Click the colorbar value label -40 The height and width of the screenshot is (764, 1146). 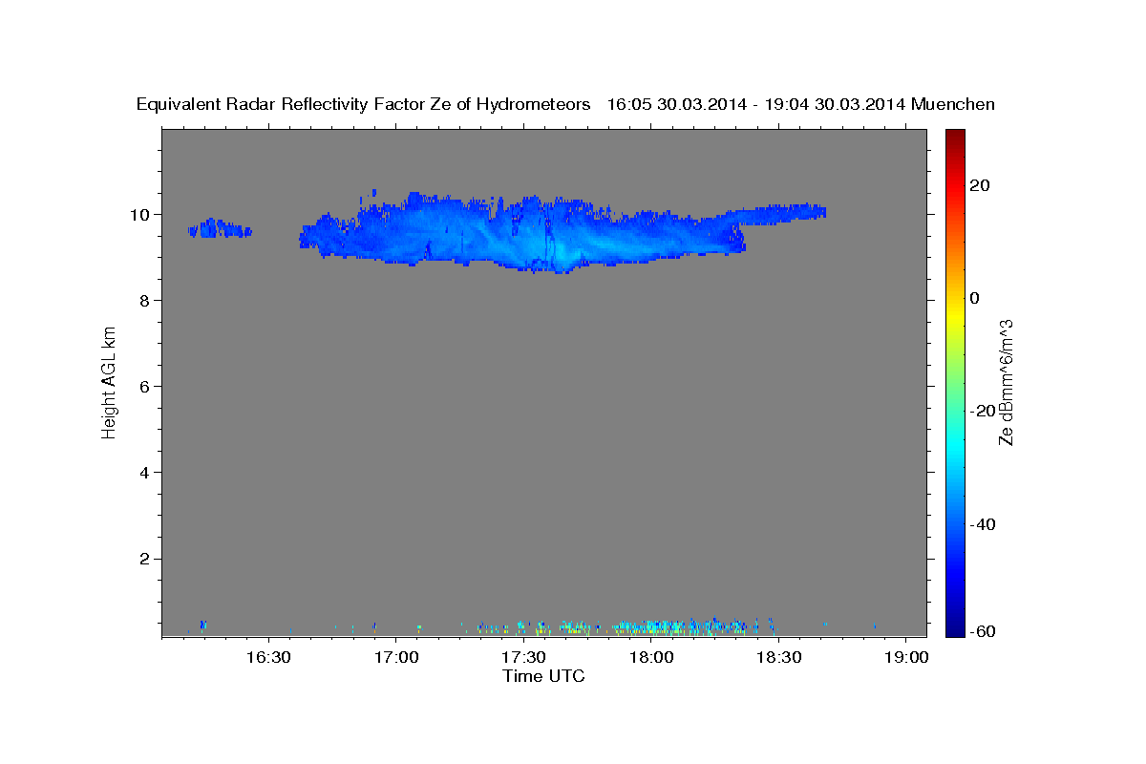[983, 524]
